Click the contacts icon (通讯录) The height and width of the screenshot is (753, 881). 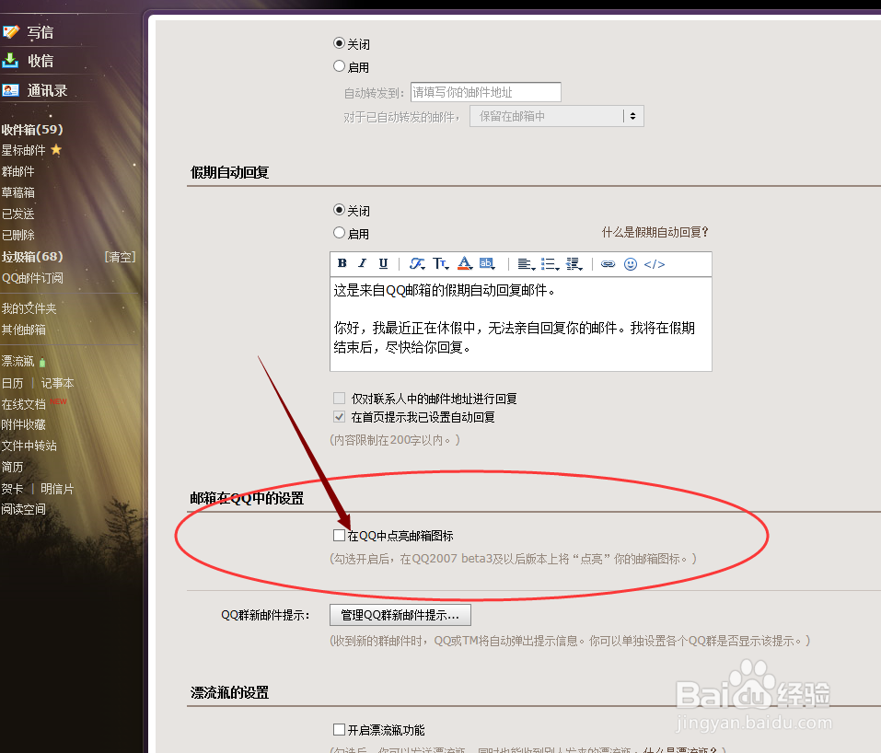tap(10, 90)
